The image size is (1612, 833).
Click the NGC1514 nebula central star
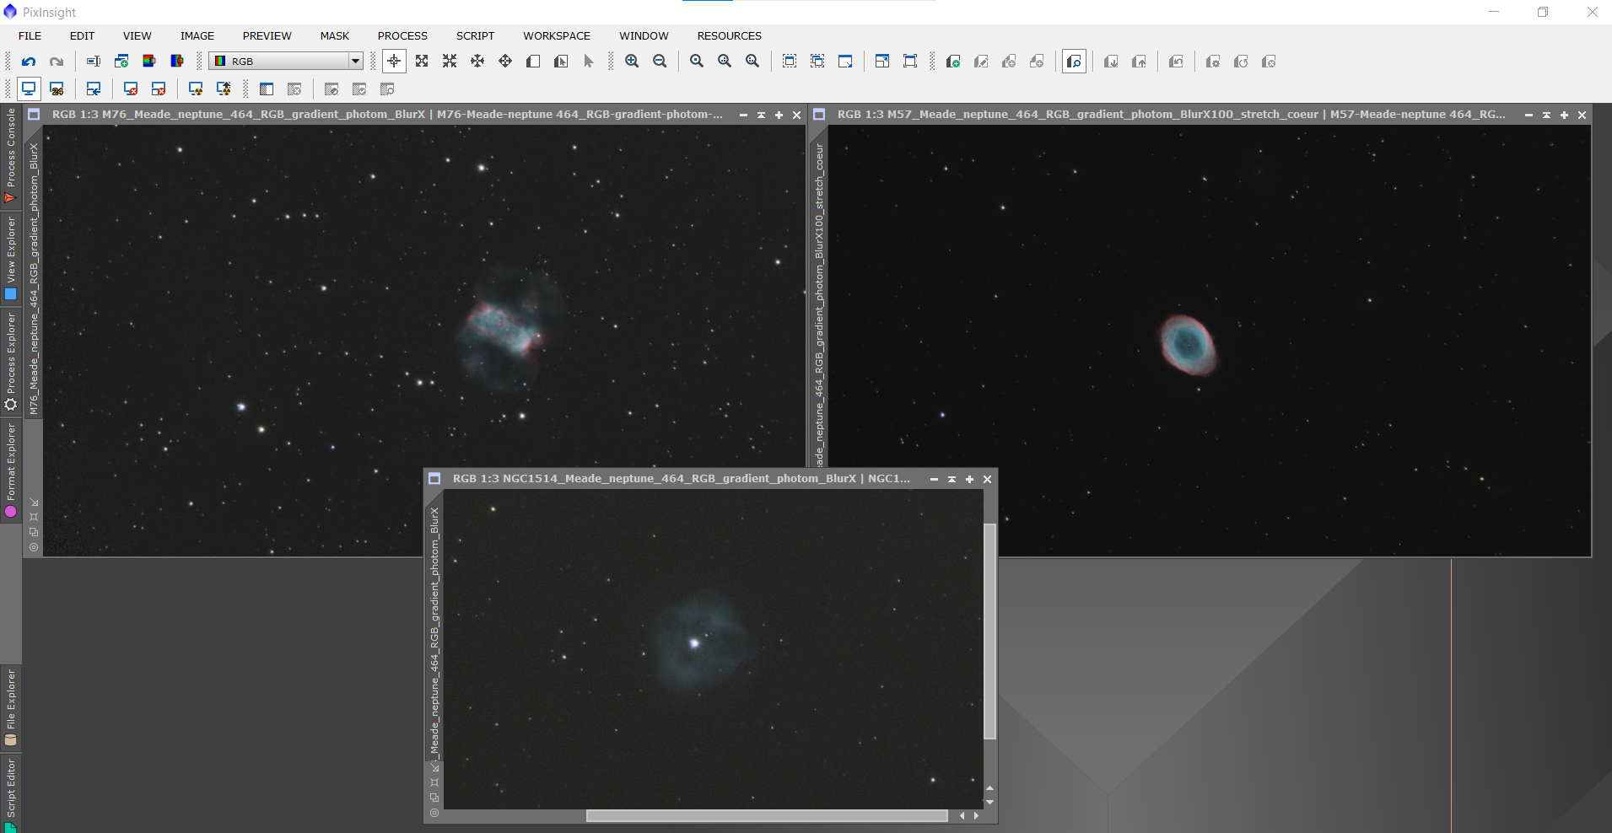(694, 643)
